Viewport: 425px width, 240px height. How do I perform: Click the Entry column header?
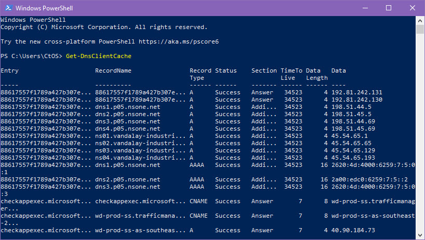[9, 70]
